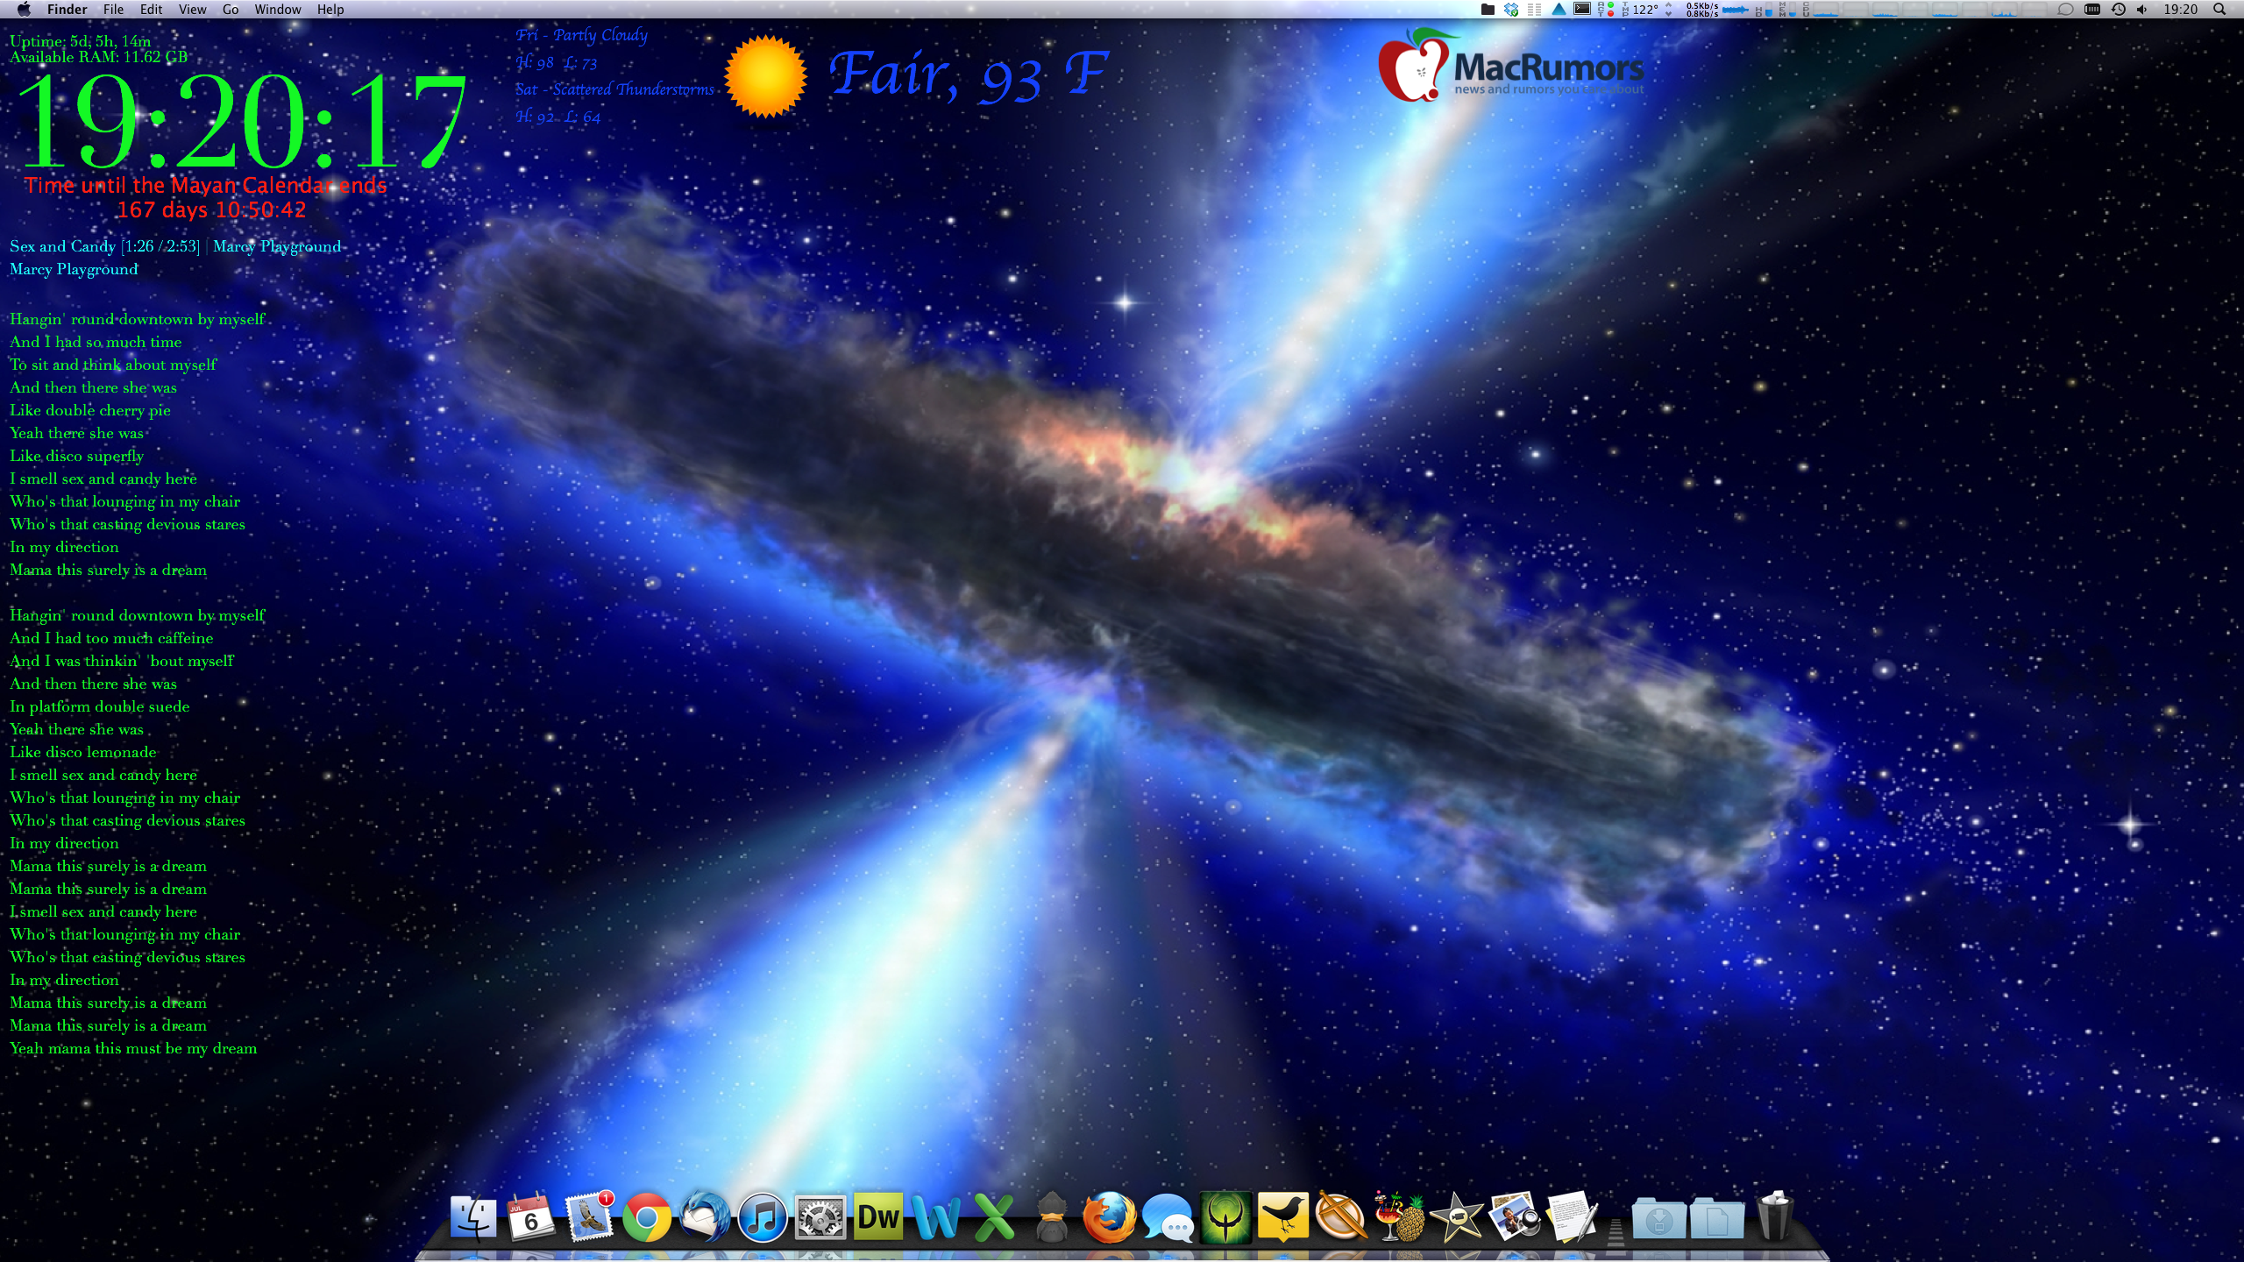
Task: Click speech bubble menu bar icon
Action: pyautogui.click(x=2065, y=10)
